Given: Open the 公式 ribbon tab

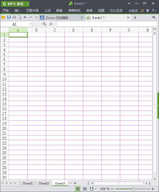Looking at the screenshot, I should (x=48, y=11).
